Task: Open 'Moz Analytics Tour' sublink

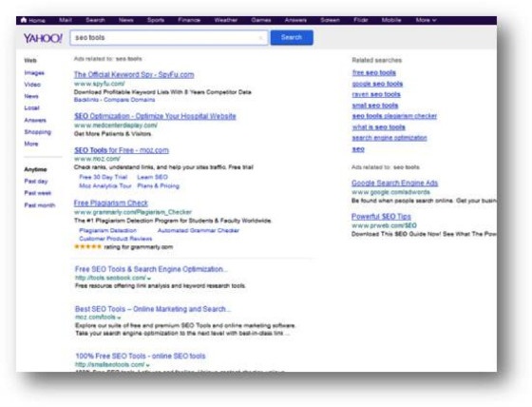Action: (105, 185)
